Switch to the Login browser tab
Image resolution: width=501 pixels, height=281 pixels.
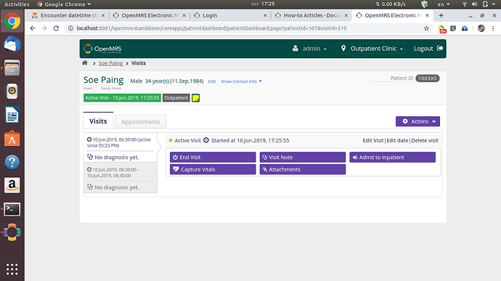pos(230,15)
